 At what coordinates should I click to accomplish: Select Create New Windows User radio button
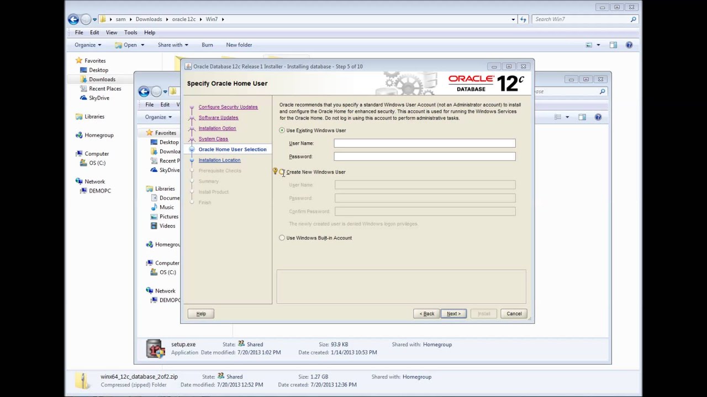(x=282, y=172)
